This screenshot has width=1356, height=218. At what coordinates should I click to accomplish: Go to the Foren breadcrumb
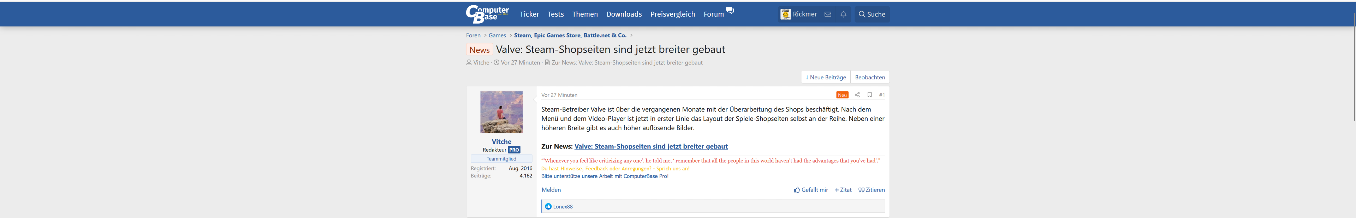(473, 35)
